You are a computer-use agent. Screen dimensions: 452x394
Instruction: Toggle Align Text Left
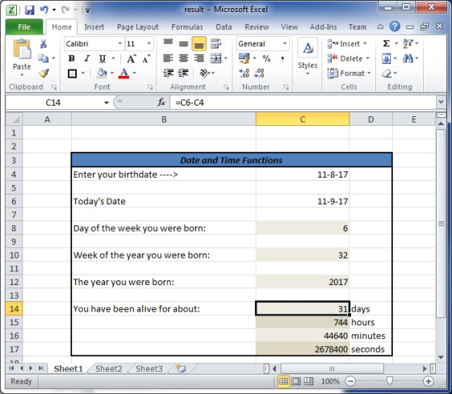[168, 58]
